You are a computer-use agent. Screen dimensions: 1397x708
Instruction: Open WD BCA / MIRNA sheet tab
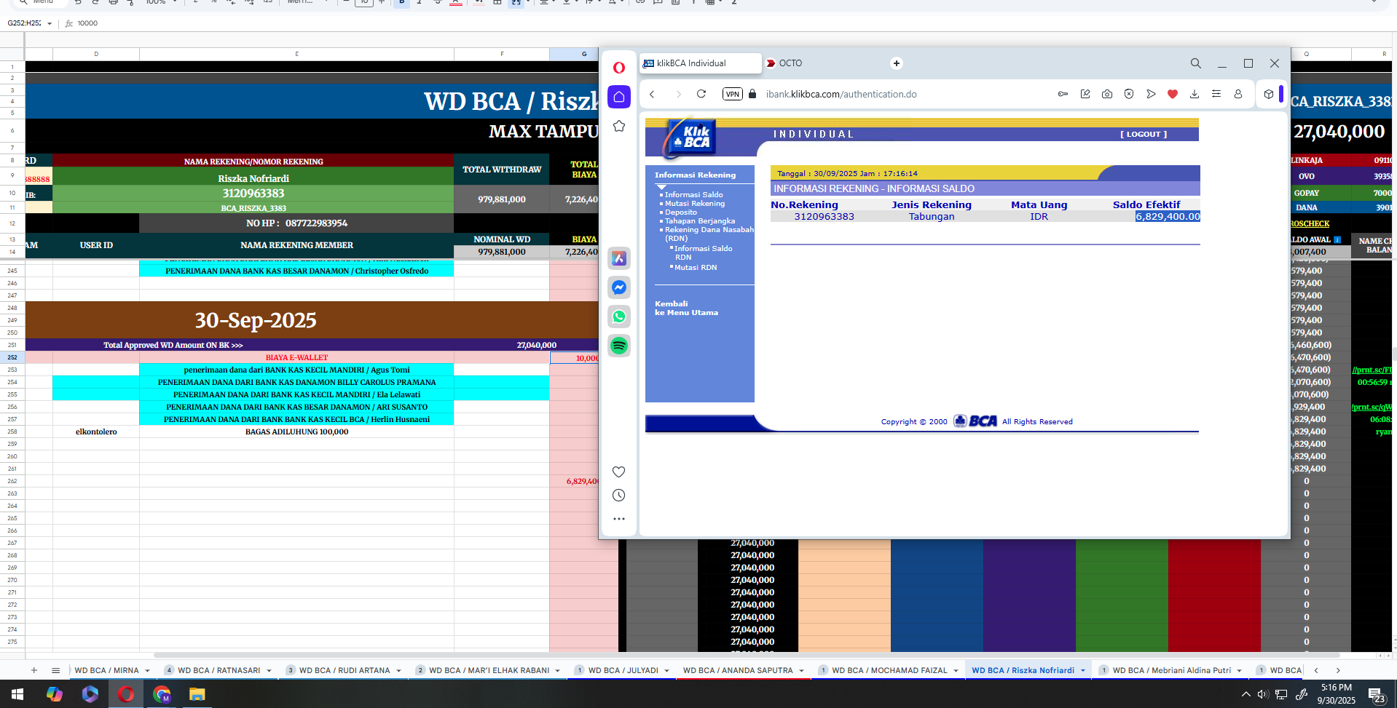(x=106, y=670)
